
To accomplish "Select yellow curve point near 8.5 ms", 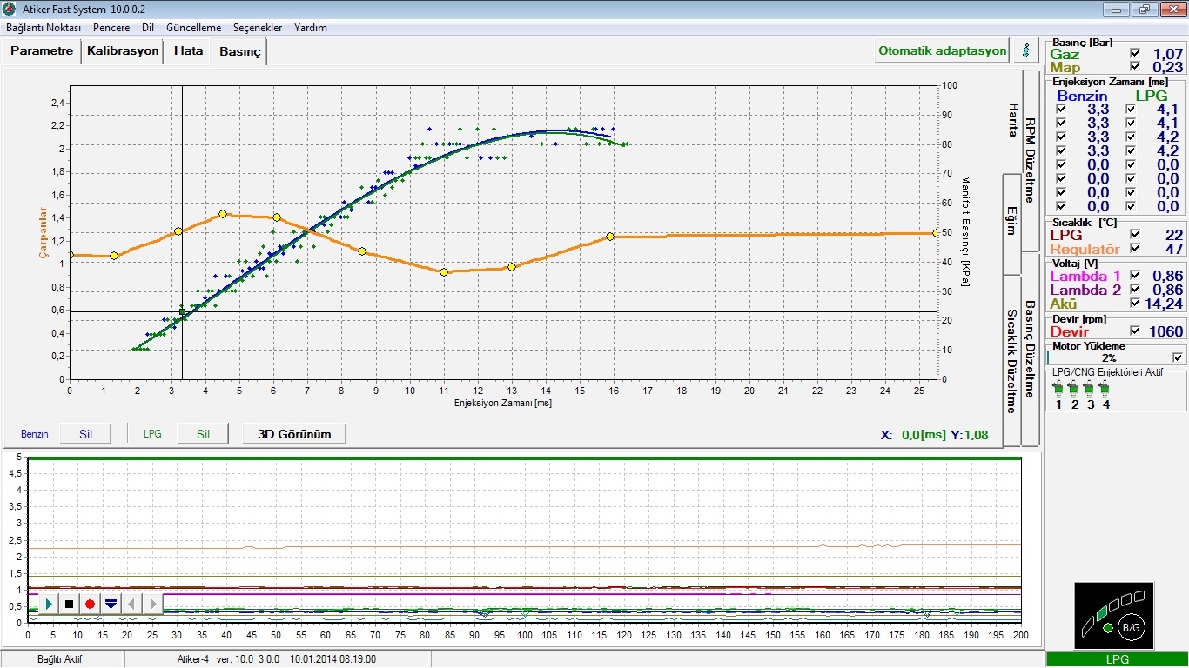I will [x=362, y=251].
